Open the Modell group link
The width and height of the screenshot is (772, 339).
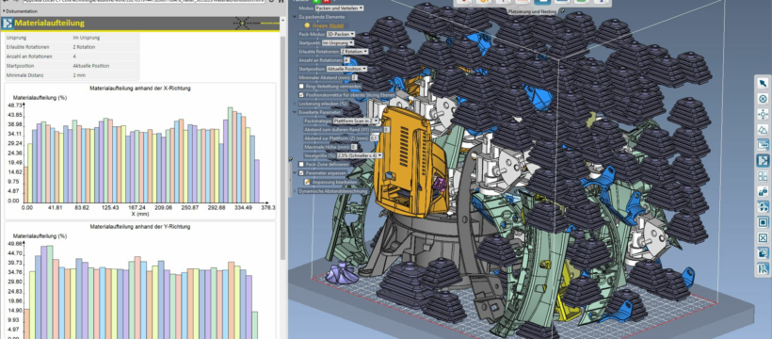(x=337, y=25)
